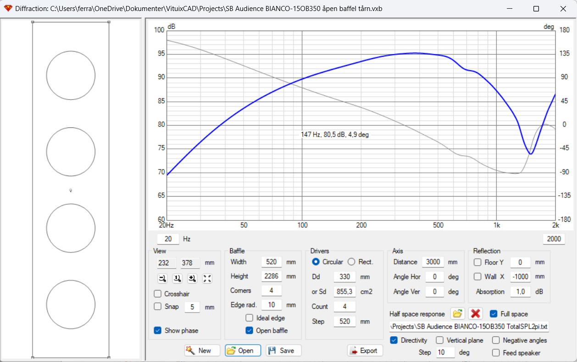Screen dimensions: 577x362
Task: Click the zoom out magnifier icon
Action: point(162,278)
